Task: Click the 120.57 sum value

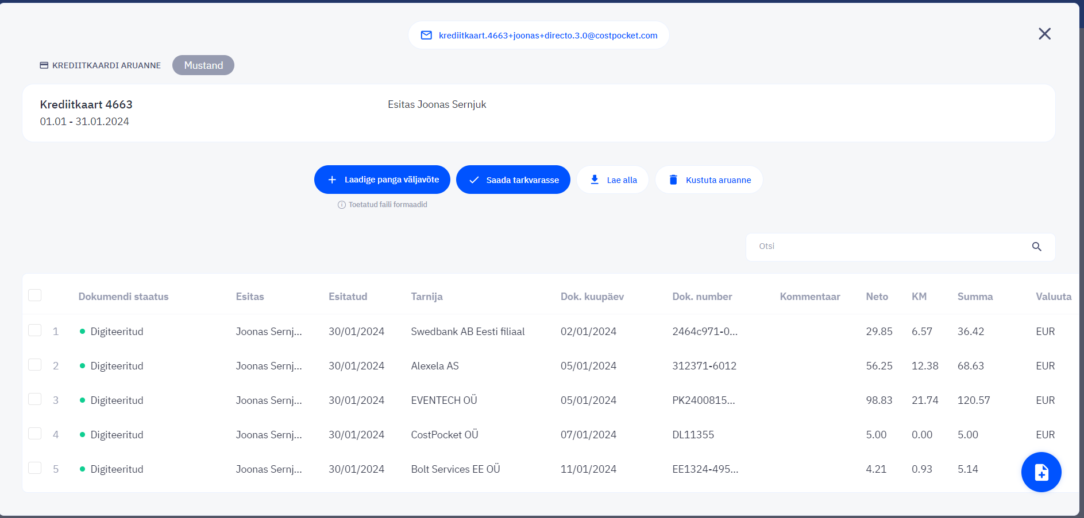Action: [974, 400]
